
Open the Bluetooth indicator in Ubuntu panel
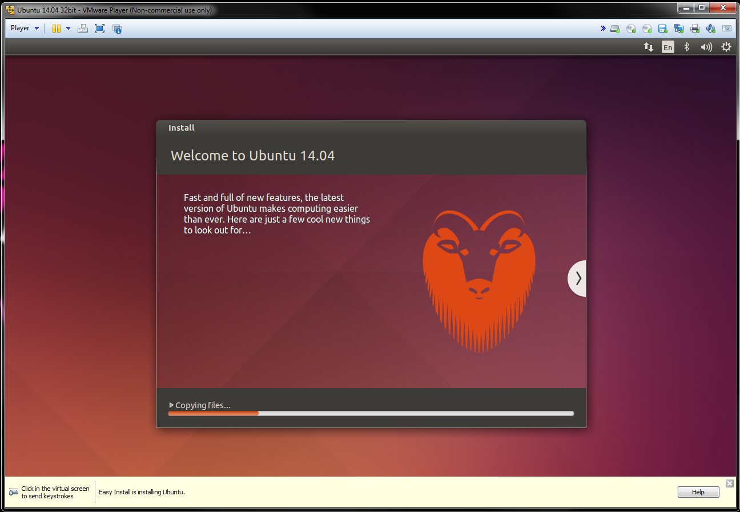tap(687, 47)
